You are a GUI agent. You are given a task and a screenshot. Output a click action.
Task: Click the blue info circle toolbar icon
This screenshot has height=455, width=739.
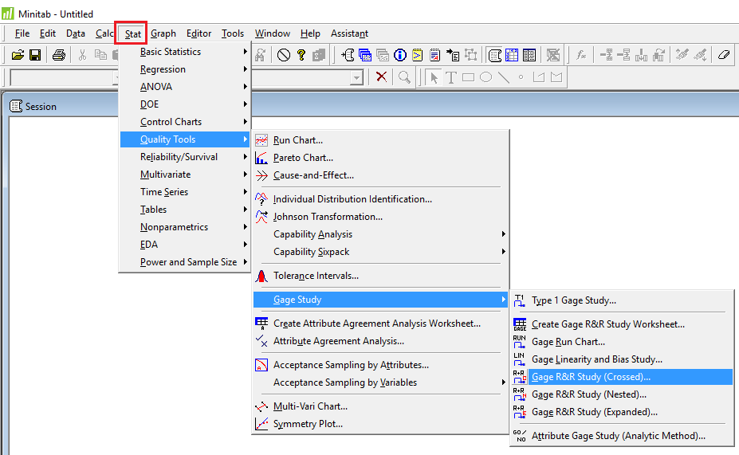point(400,55)
